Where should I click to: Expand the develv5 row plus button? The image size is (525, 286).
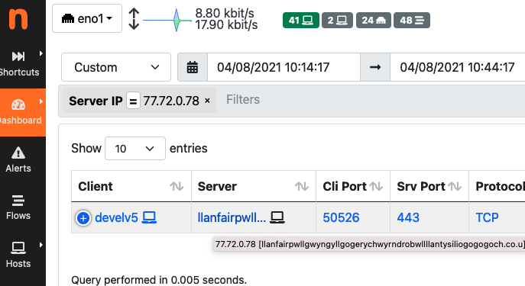click(x=83, y=218)
